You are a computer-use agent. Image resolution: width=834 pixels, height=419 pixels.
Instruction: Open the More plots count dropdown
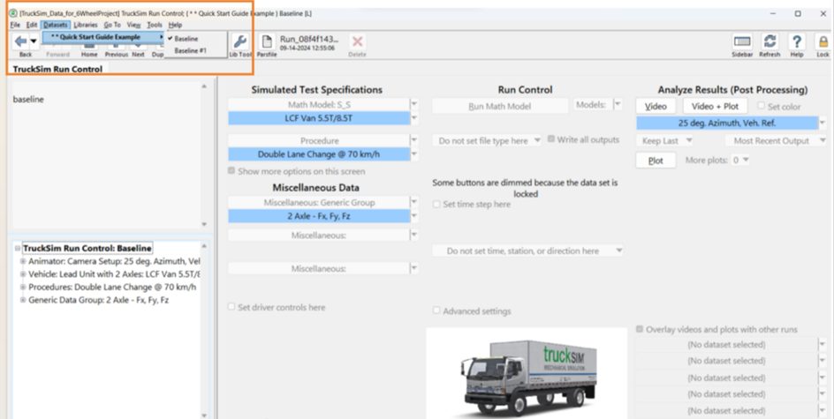tap(739, 160)
